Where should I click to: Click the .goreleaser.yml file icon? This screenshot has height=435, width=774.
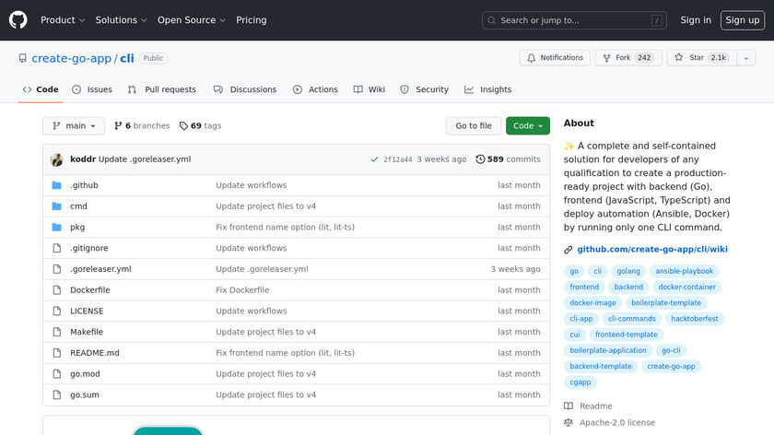57,269
